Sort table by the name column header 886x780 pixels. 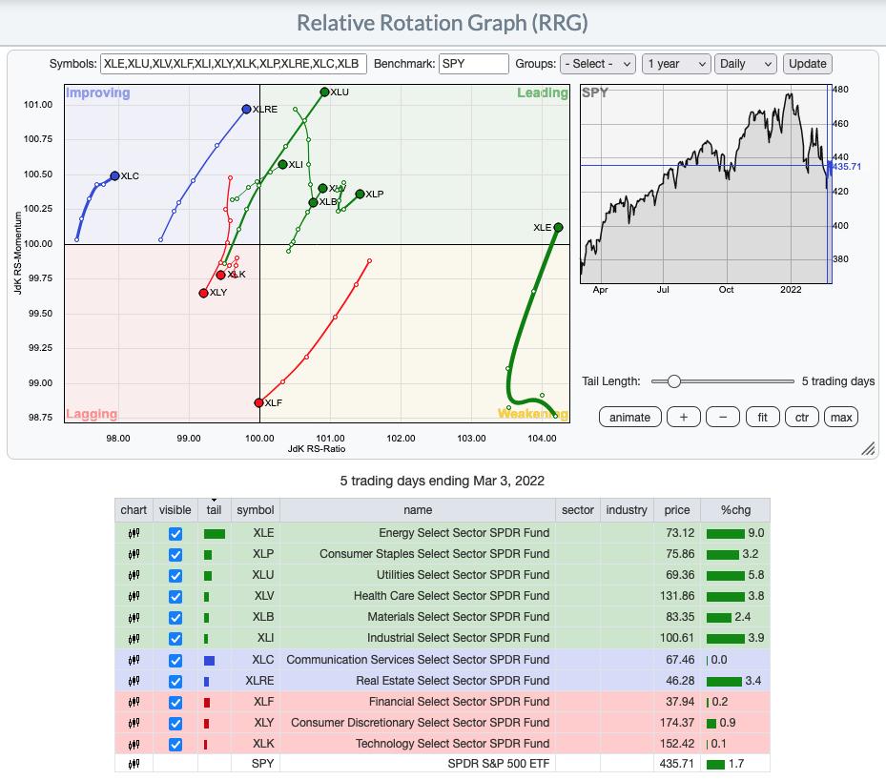418,510
